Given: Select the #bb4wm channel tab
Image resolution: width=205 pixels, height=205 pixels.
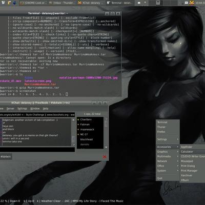Looking at the screenshot, I should coord(6,157).
